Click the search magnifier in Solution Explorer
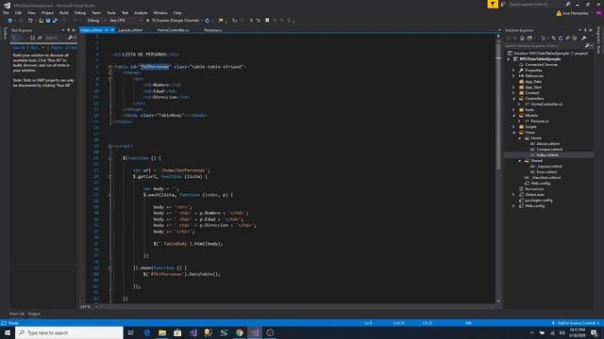Screen dimensions: 604x339 tap(587, 46)
